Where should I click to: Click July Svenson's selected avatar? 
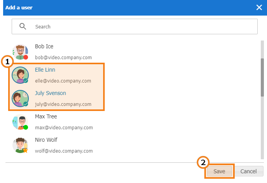pyautogui.click(x=20, y=99)
